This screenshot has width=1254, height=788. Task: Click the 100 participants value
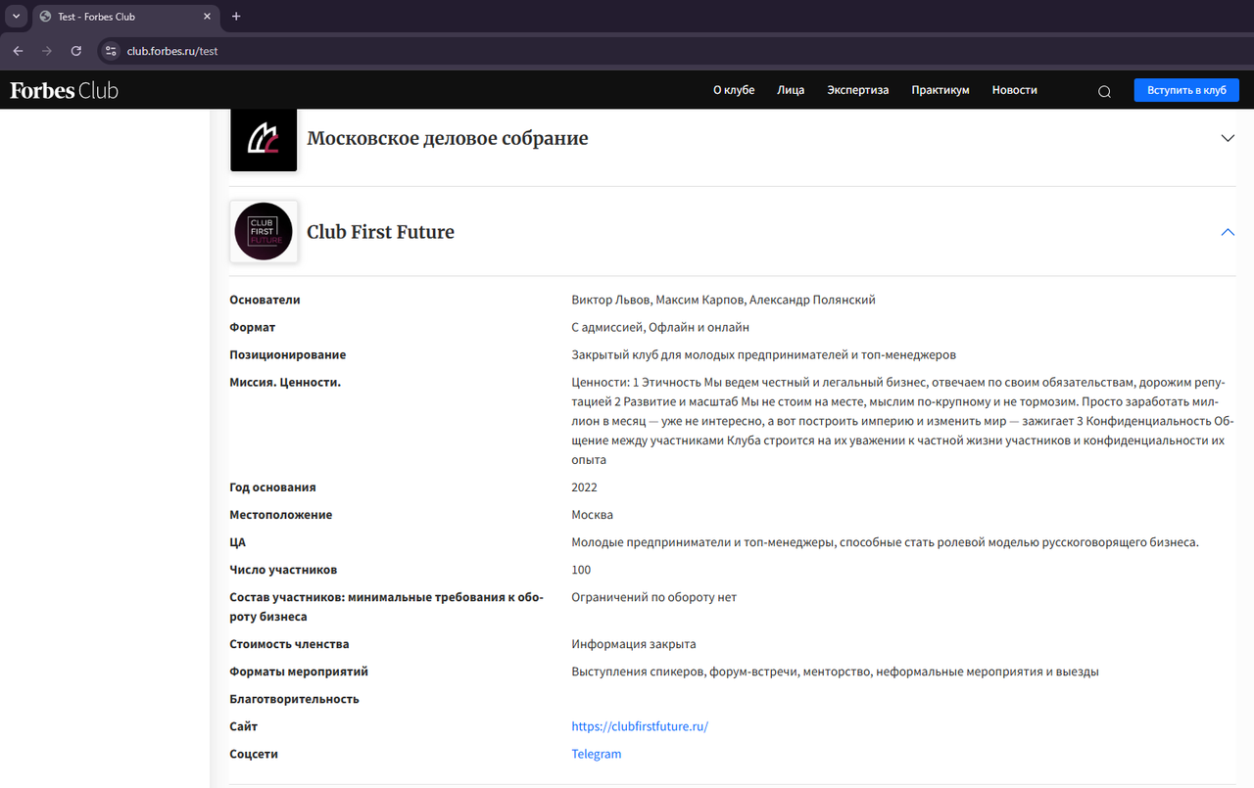click(x=582, y=570)
